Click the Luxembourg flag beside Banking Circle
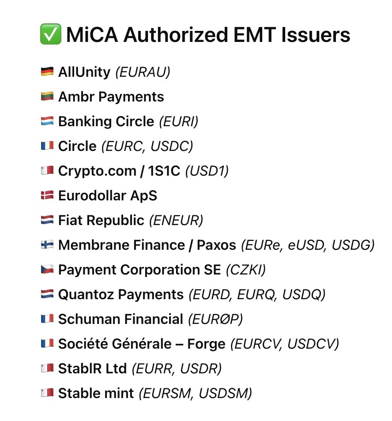Viewport: 392px width, 421px height. [47, 121]
